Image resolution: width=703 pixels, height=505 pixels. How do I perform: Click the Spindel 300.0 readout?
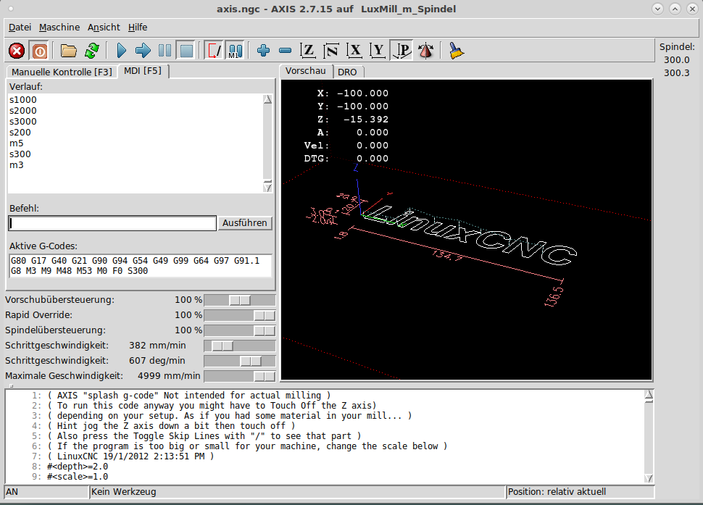pyautogui.click(x=677, y=59)
